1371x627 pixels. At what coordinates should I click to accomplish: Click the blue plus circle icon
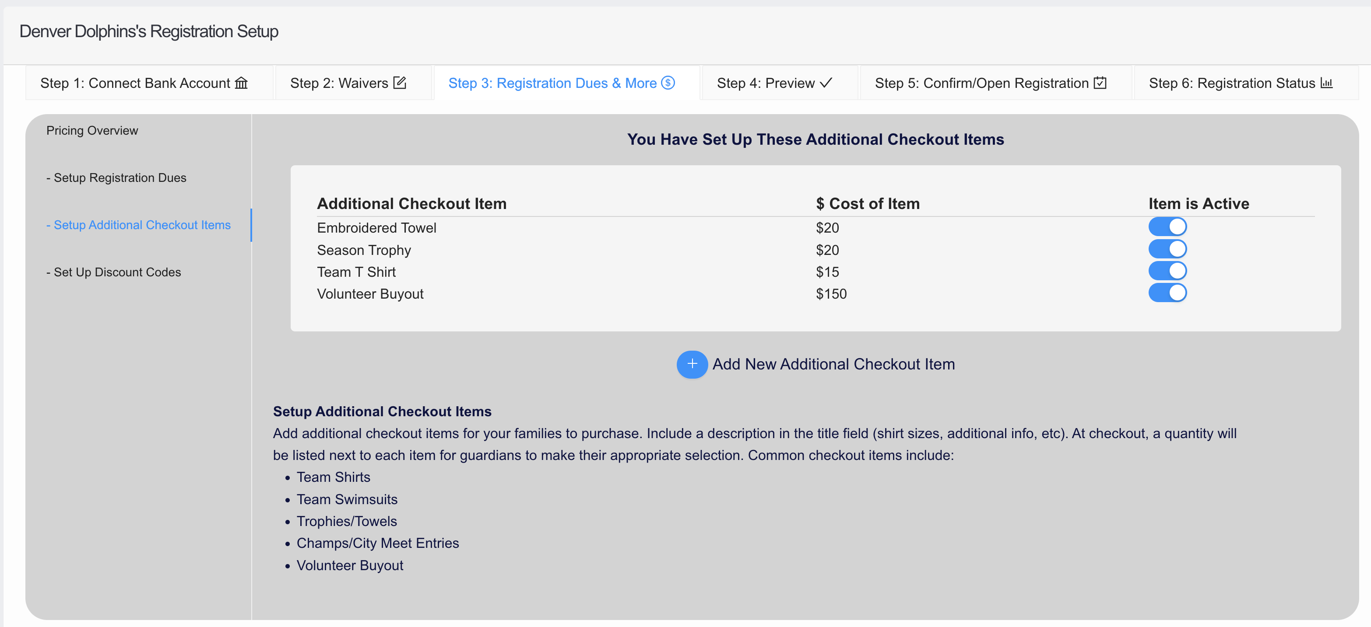[x=692, y=364]
